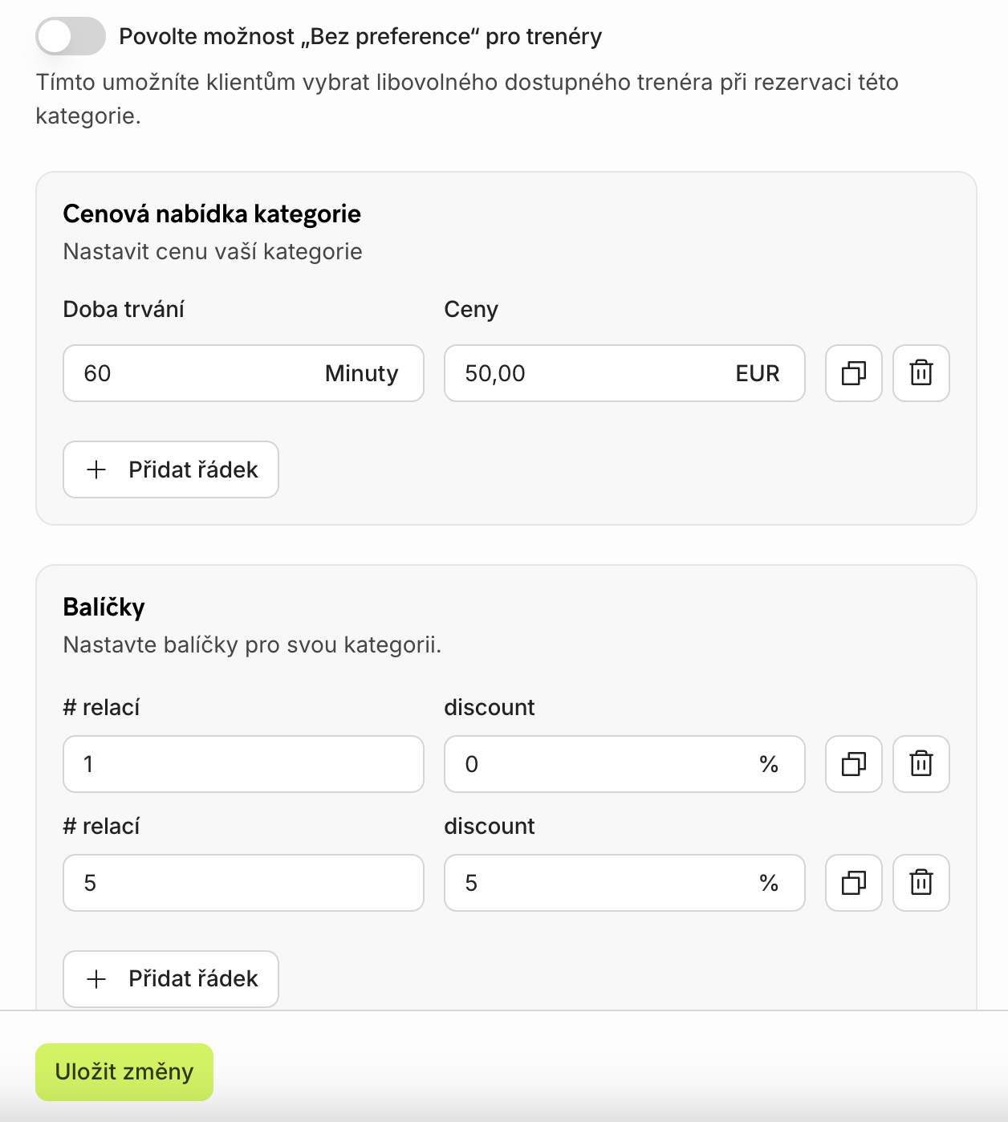Focus the sessions count field showing 5
The height and width of the screenshot is (1122, 1008).
[242, 883]
